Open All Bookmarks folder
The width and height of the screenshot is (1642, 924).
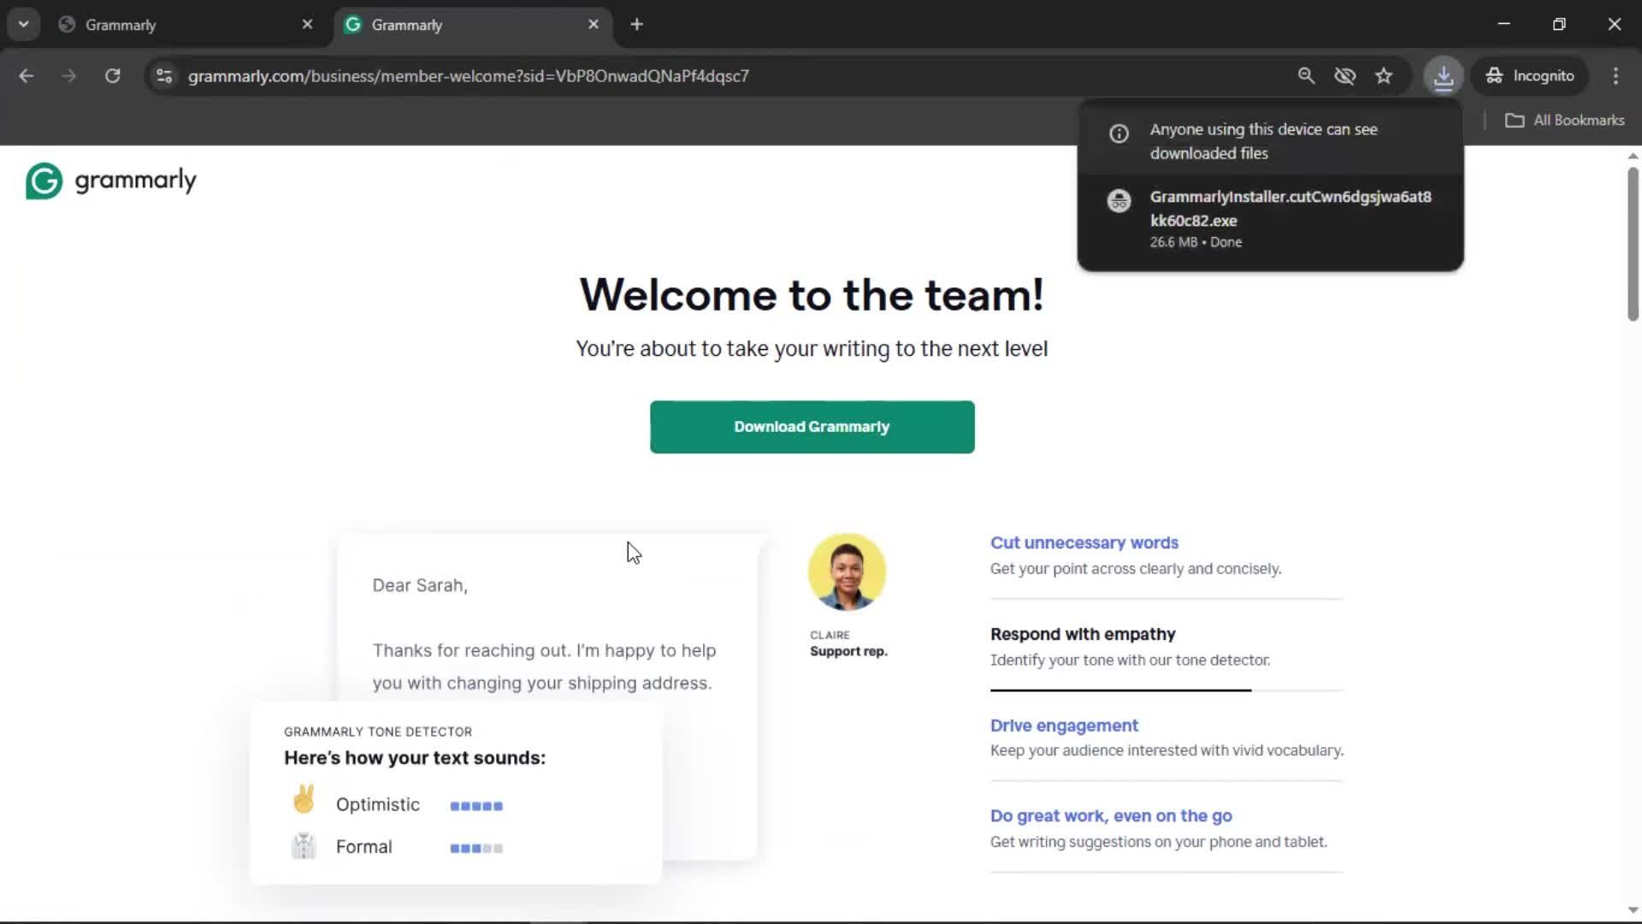pos(1565,120)
